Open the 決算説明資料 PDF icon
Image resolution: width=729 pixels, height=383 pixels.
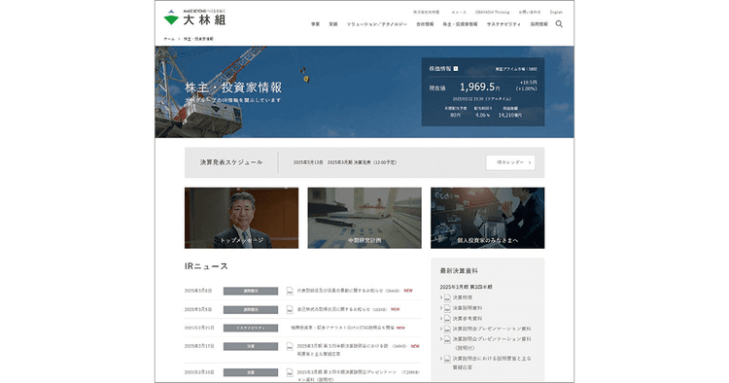point(447,308)
